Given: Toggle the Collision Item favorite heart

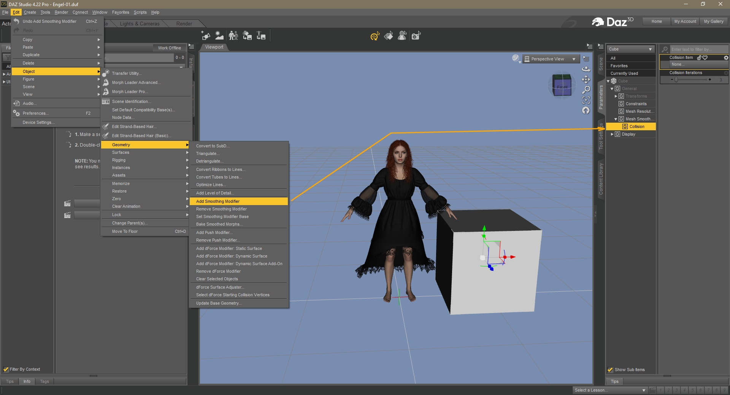Looking at the screenshot, I should click(705, 58).
